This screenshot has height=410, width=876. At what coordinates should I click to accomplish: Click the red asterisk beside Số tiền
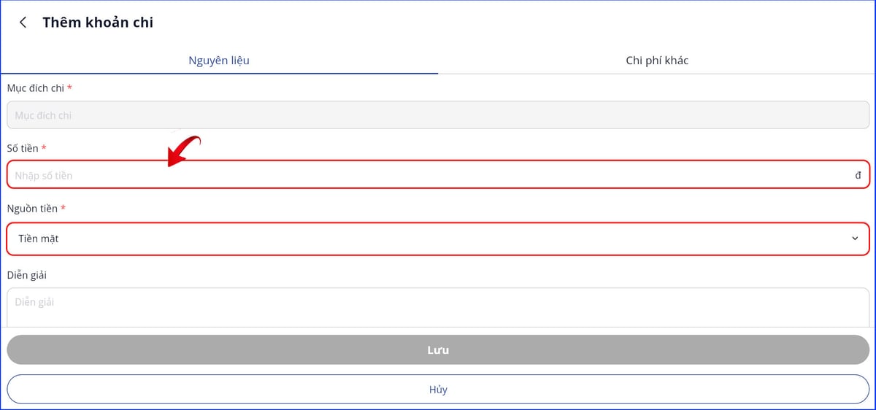[x=44, y=149]
